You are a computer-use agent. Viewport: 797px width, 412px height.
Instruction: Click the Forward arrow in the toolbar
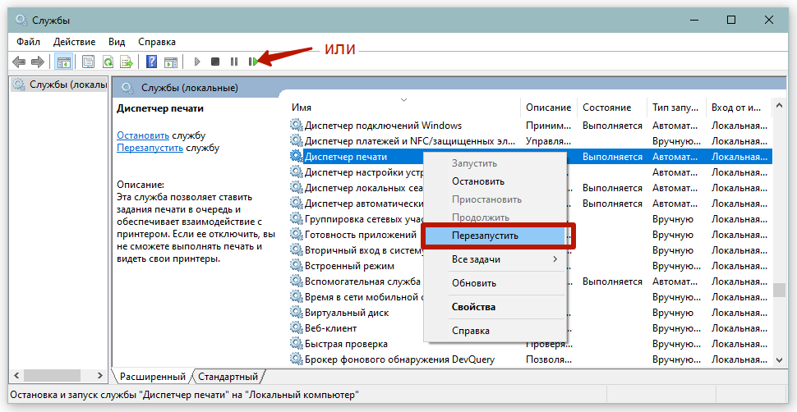click(37, 62)
